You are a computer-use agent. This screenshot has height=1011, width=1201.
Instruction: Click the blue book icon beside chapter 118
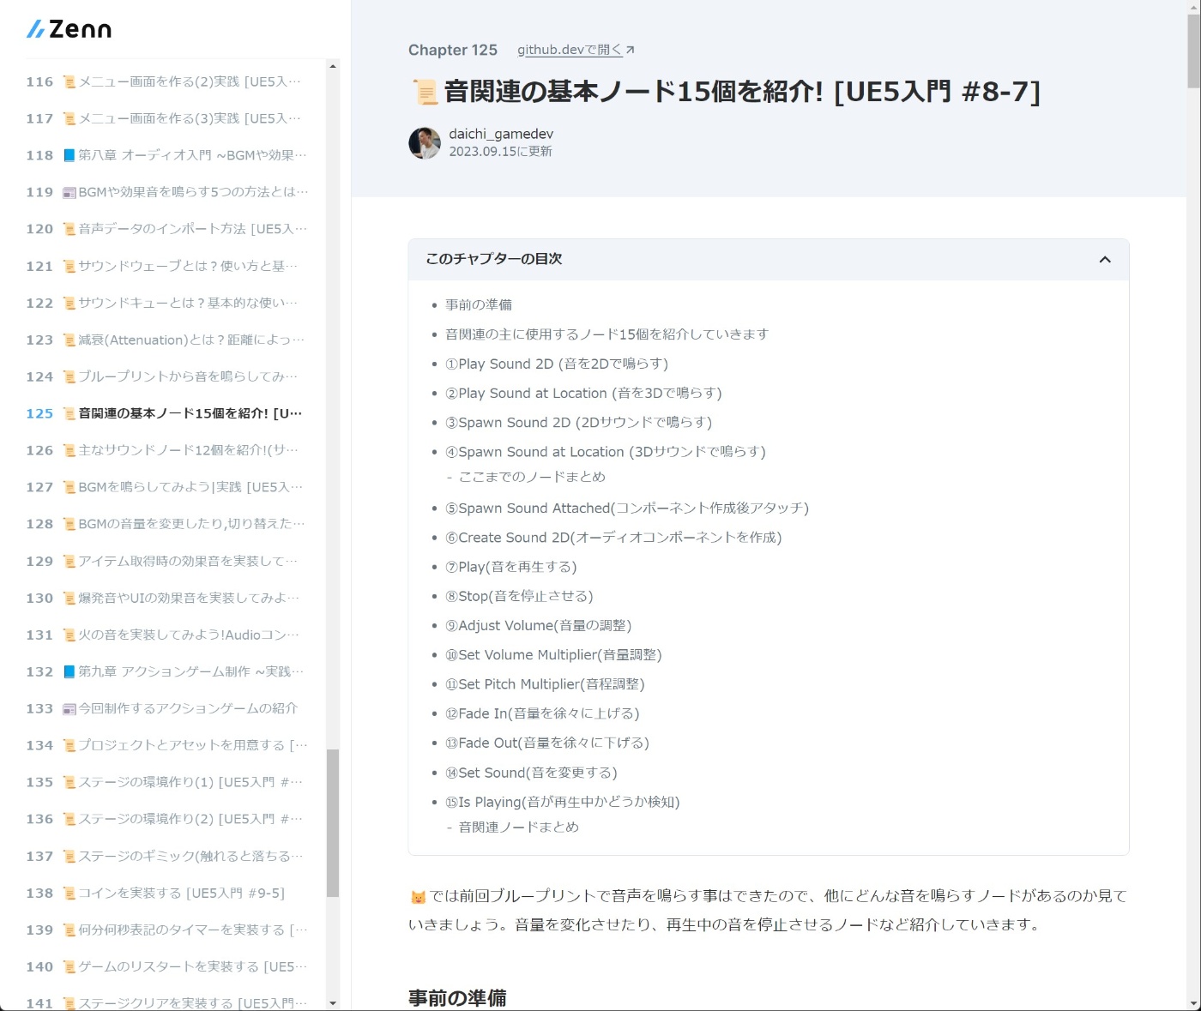click(67, 155)
